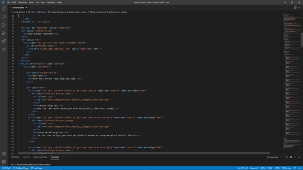The image size is (303, 170).
Task: Open Capture_1.PNG image path link
Action: [55, 49]
